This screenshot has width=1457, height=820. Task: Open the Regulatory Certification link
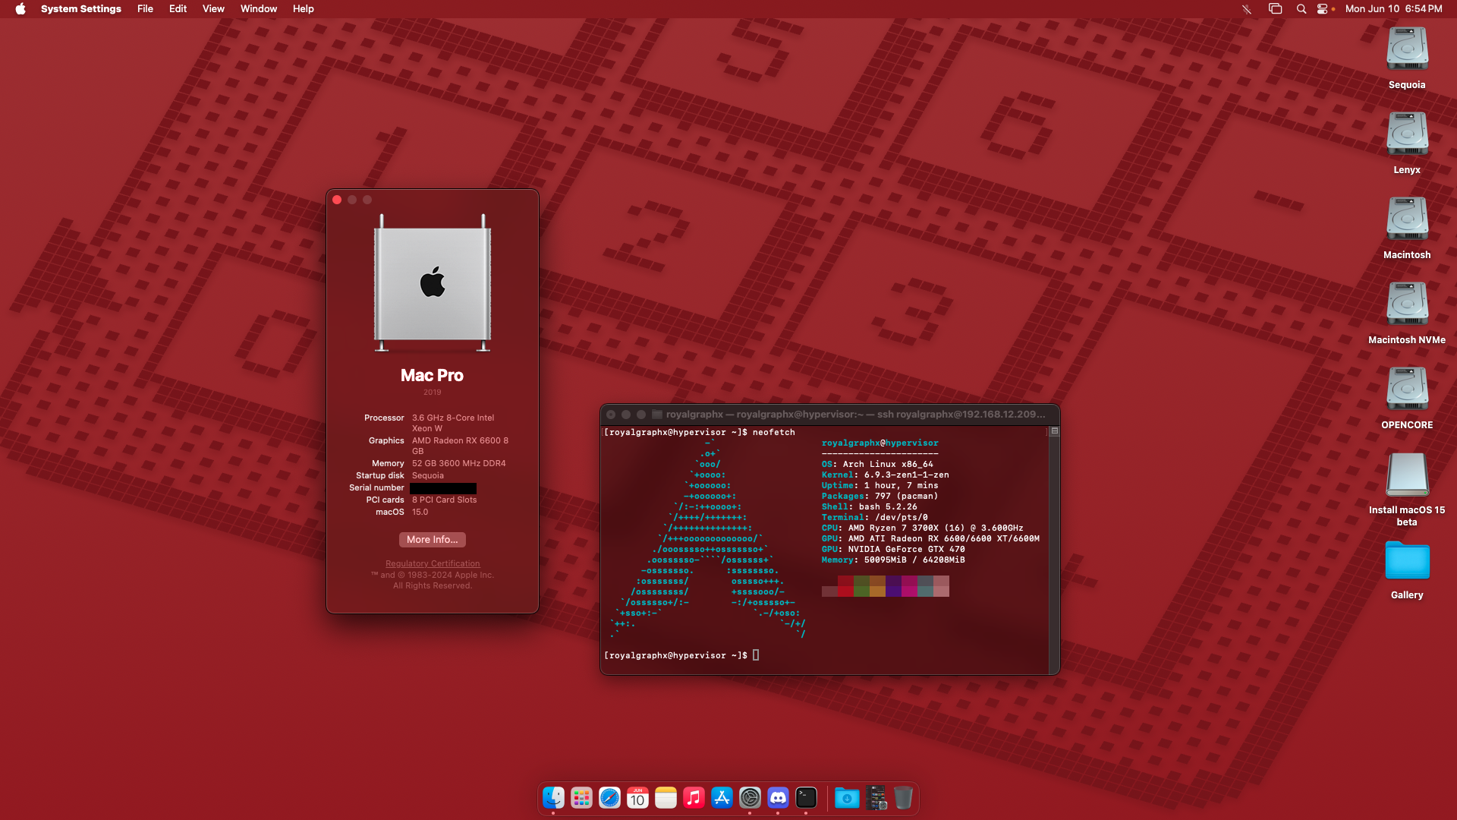click(x=433, y=563)
